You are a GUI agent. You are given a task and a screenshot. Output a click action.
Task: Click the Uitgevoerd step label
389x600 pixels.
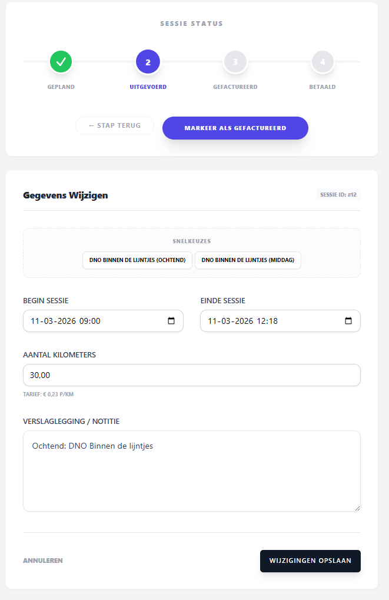click(x=148, y=87)
